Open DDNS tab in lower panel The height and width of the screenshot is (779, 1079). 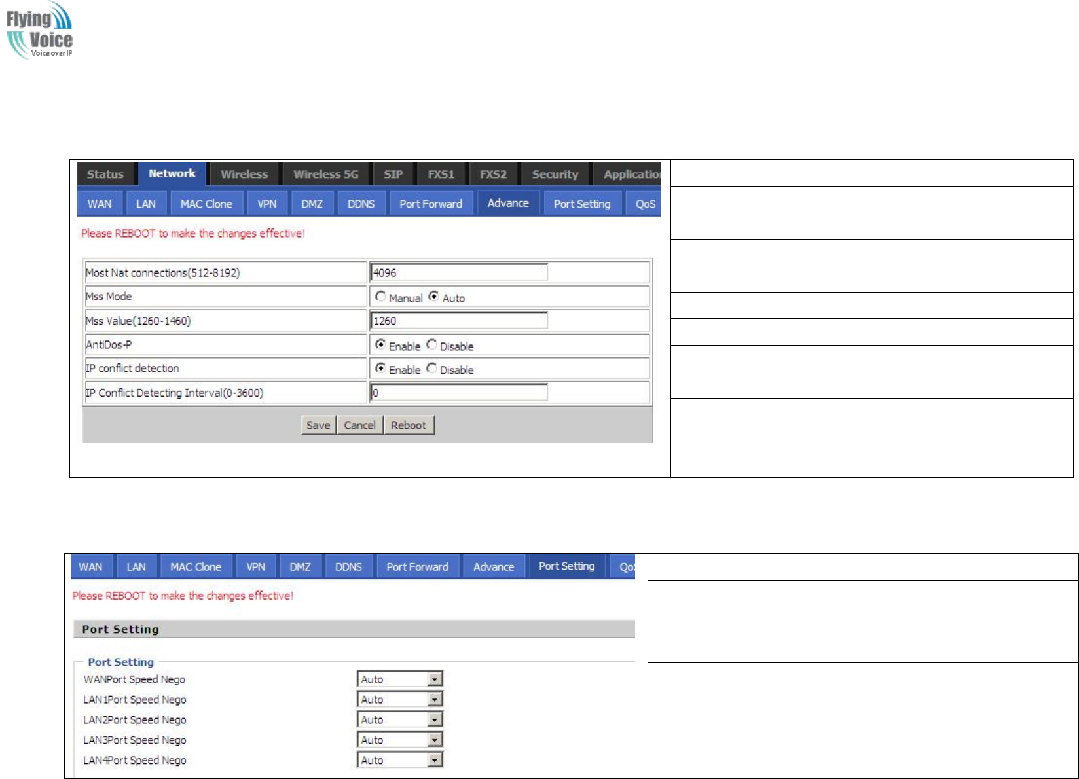tap(348, 567)
